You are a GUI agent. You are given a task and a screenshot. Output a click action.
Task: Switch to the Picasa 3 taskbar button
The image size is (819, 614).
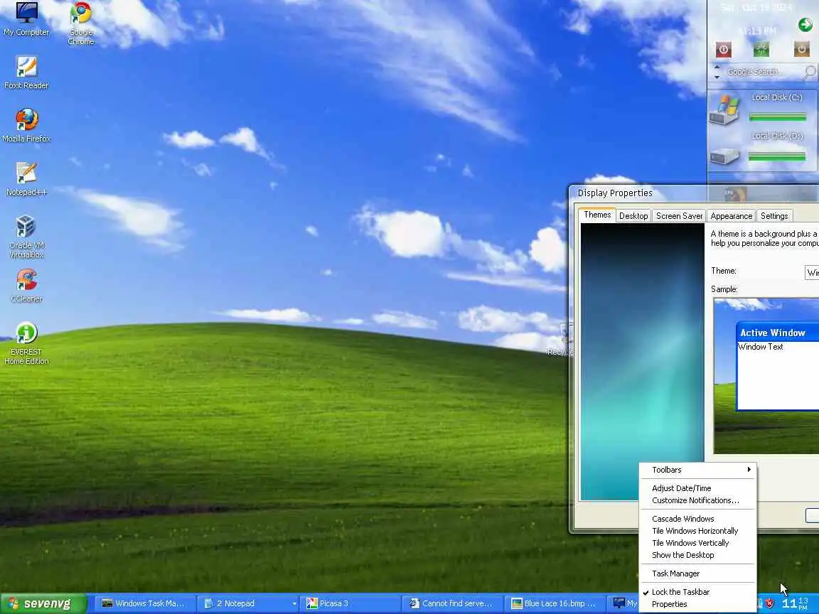pos(351,603)
